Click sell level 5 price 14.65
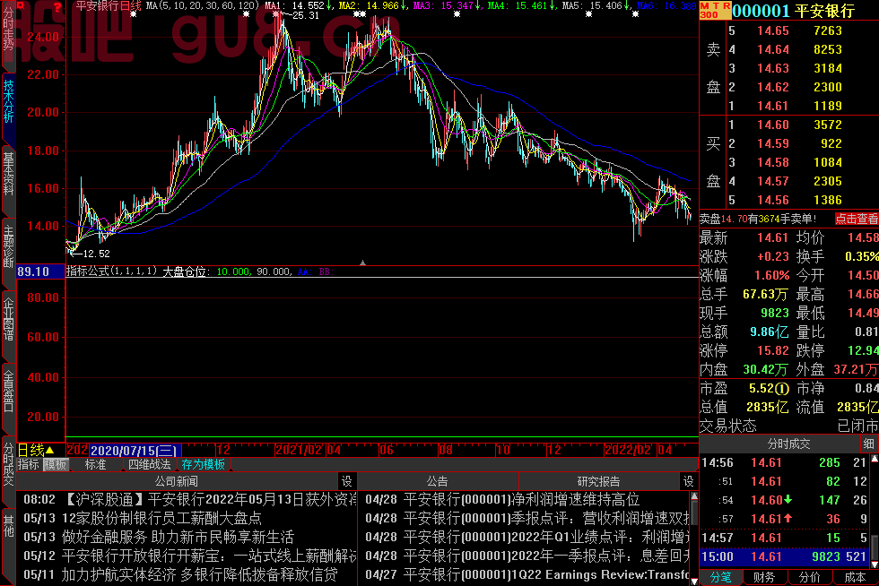The height and width of the screenshot is (586, 879). pyautogui.click(x=772, y=30)
